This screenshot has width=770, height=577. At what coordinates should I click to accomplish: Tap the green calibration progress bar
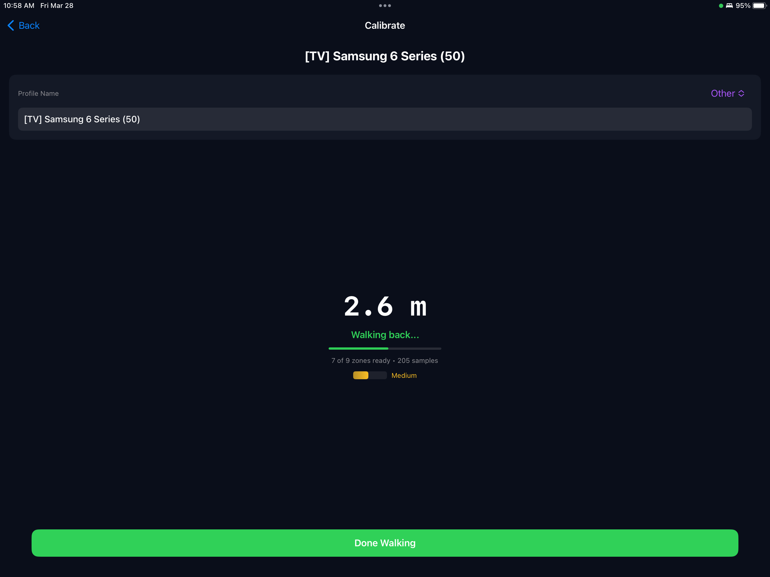click(385, 348)
